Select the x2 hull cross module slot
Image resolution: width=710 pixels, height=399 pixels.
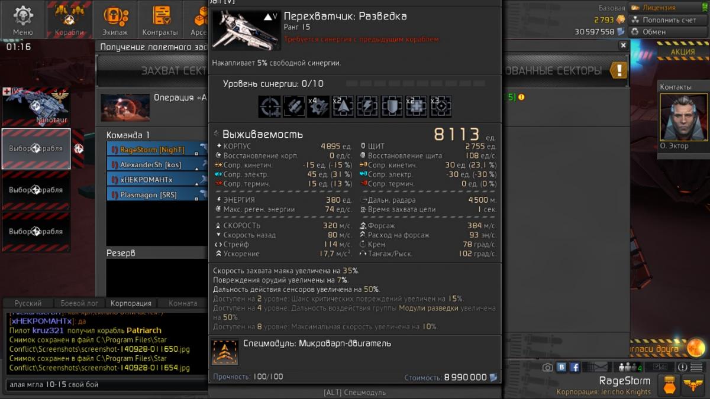(x=415, y=106)
